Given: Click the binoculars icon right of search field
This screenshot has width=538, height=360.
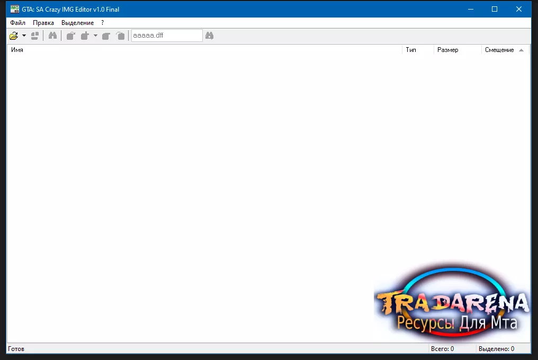Looking at the screenshot, I should click(x=209, y=36).
